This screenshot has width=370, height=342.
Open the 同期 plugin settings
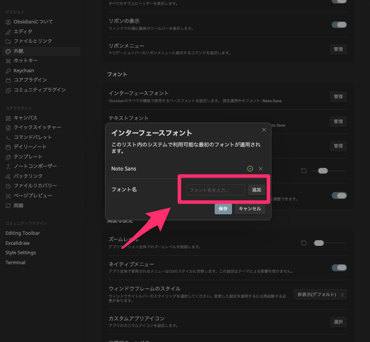pyautogui.click(x=41, y=206)
